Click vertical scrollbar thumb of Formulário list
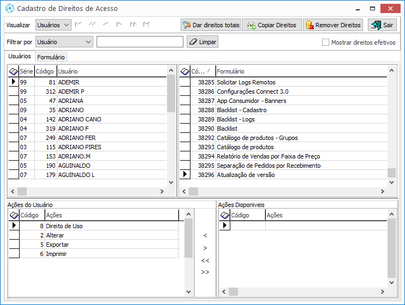This screenshot has width=405, height=305. (391, 173)
